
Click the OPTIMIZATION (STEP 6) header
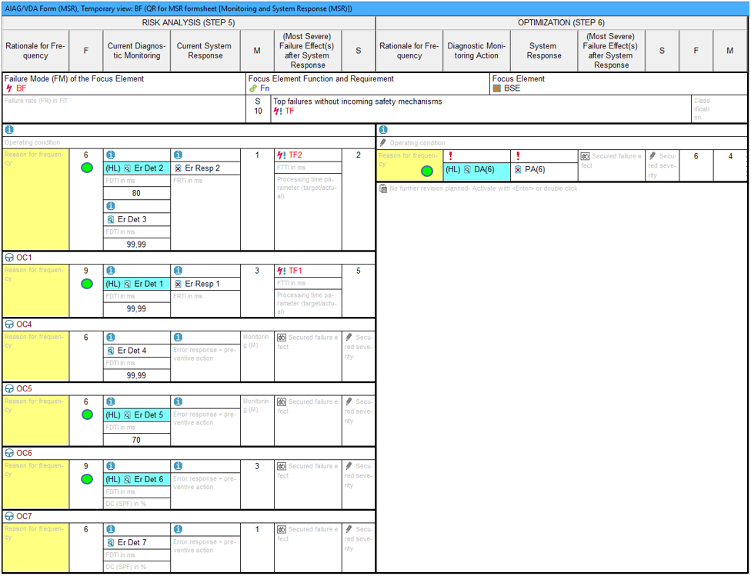562,22
